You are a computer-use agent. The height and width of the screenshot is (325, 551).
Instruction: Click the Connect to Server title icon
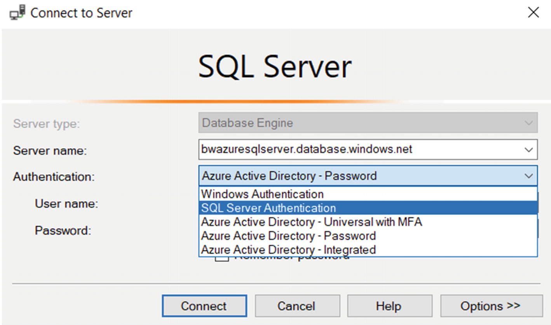click(18, 13)
